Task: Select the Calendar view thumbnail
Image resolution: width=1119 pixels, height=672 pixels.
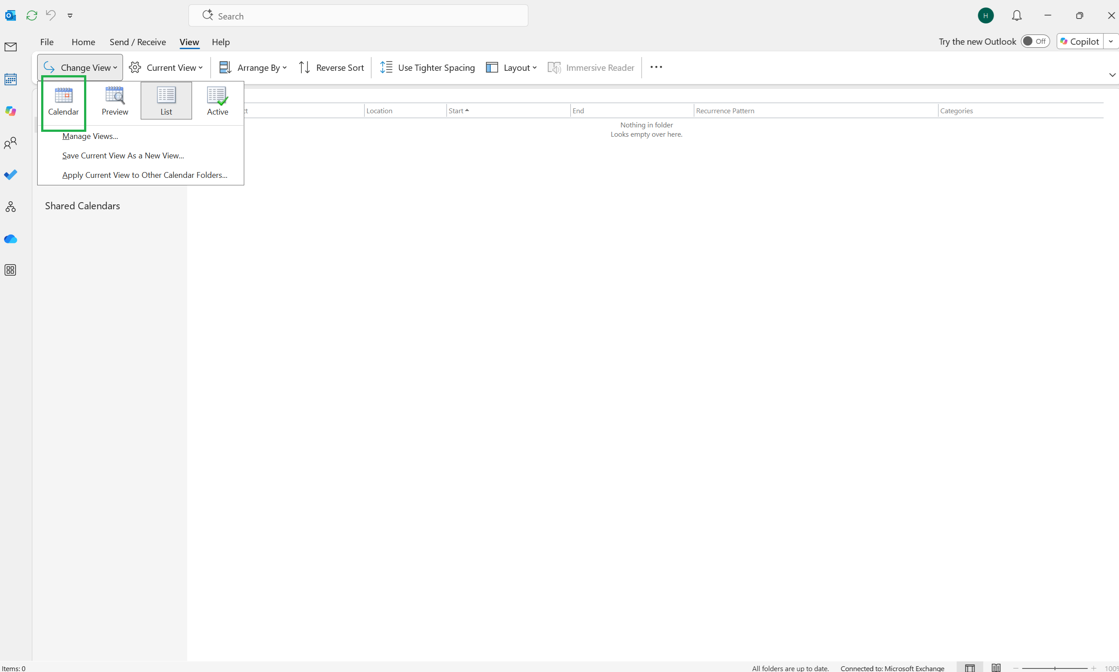Action: (63, 101)
